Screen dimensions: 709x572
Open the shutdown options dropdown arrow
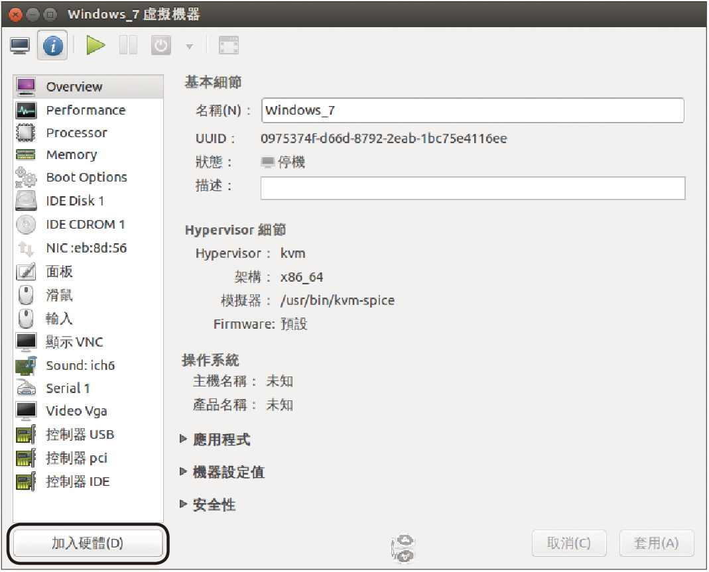190,46
